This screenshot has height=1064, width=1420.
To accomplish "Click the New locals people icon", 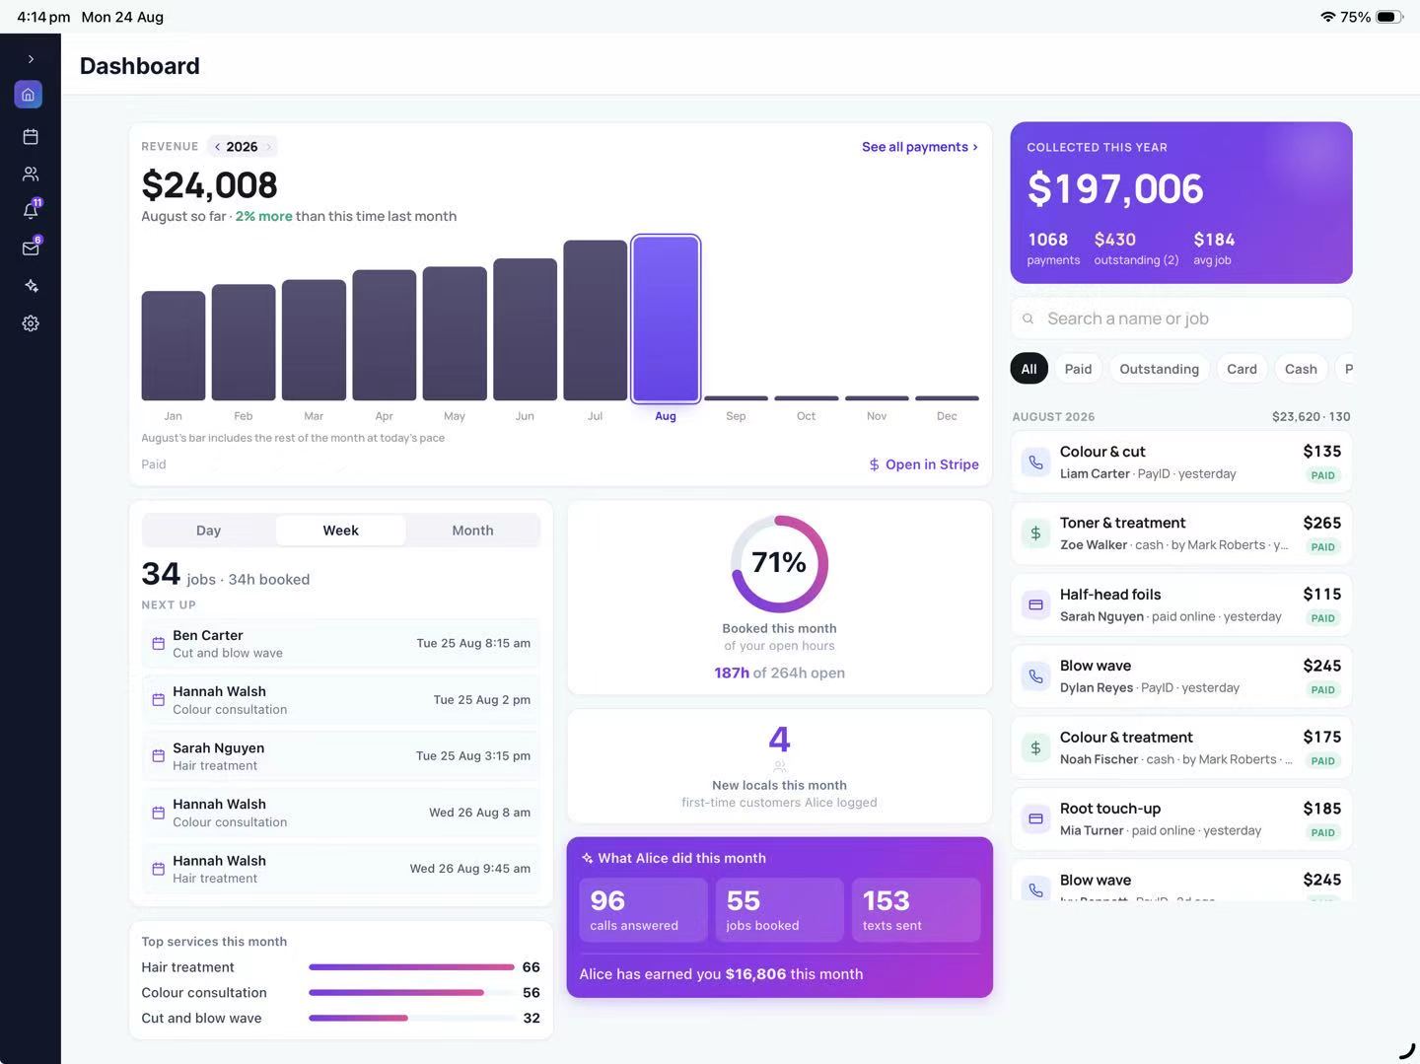I will click(x=779, y=766).
